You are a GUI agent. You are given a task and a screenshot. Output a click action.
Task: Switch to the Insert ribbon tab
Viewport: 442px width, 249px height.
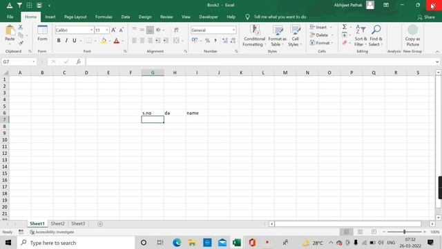[x=50, y=17]
